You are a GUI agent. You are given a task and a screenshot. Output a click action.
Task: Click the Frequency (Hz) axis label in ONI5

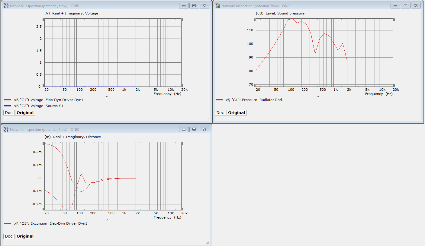167,94
